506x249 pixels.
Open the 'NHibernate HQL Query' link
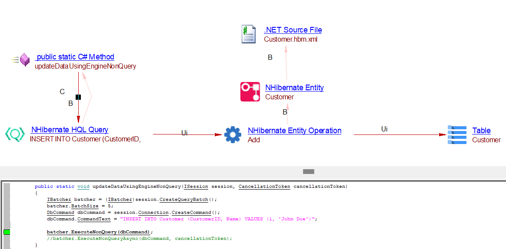tap(70, 130)
